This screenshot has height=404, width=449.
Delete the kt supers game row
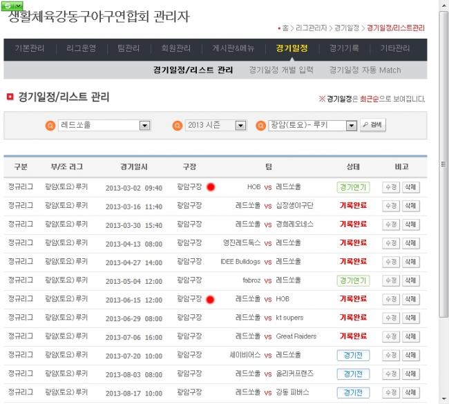410,318
